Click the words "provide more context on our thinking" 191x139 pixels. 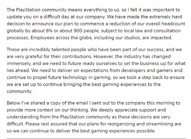[48, 110]
